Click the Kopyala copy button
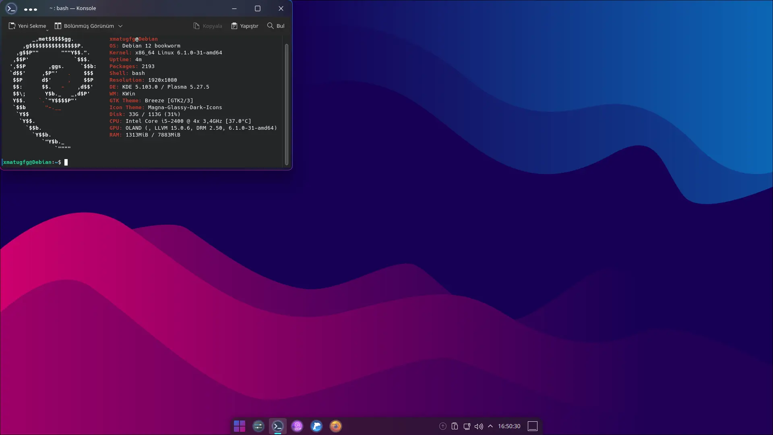773x435 pixels. [x=208, y=26]
